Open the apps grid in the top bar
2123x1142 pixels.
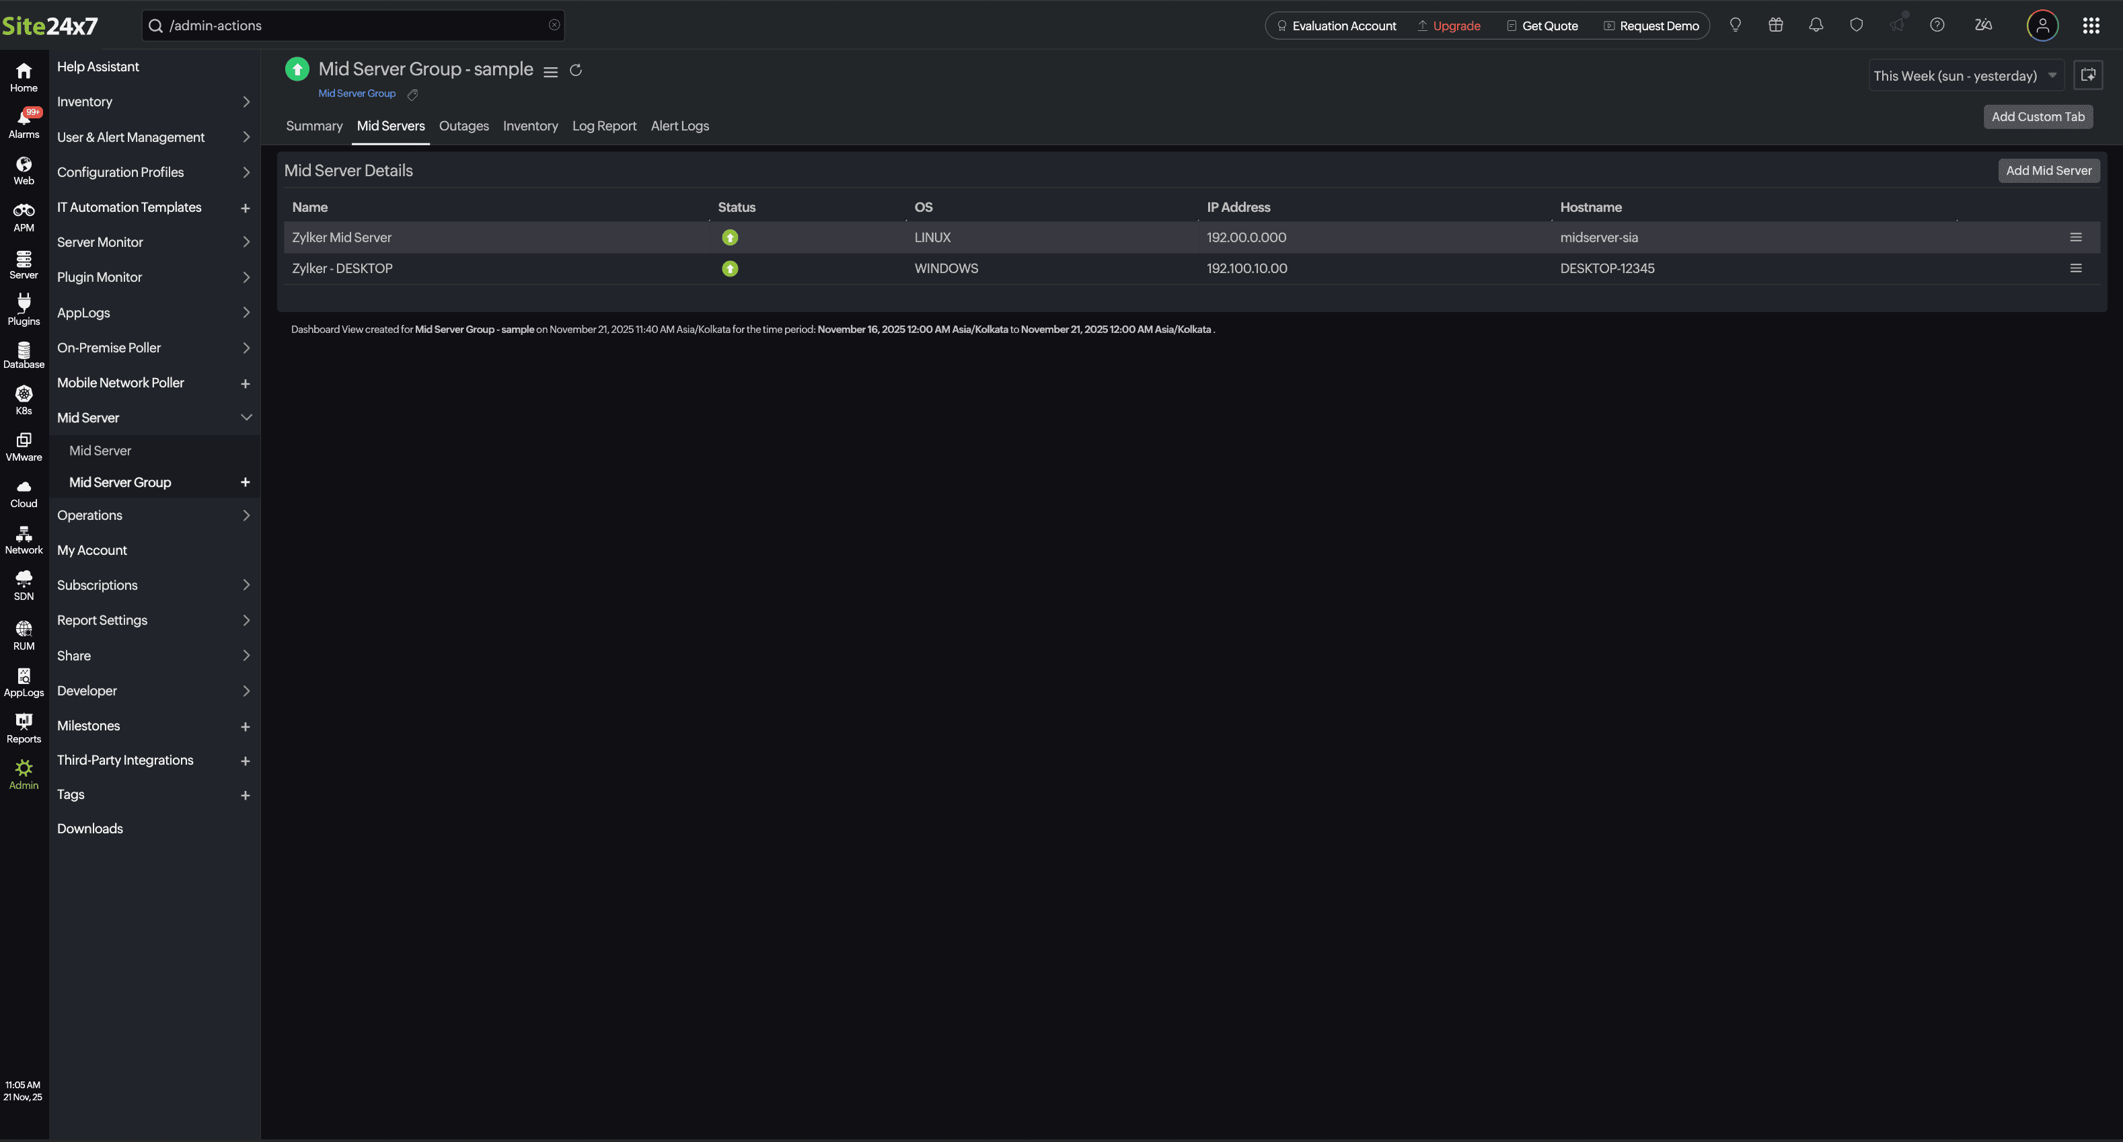click(x=2093, y=25)
